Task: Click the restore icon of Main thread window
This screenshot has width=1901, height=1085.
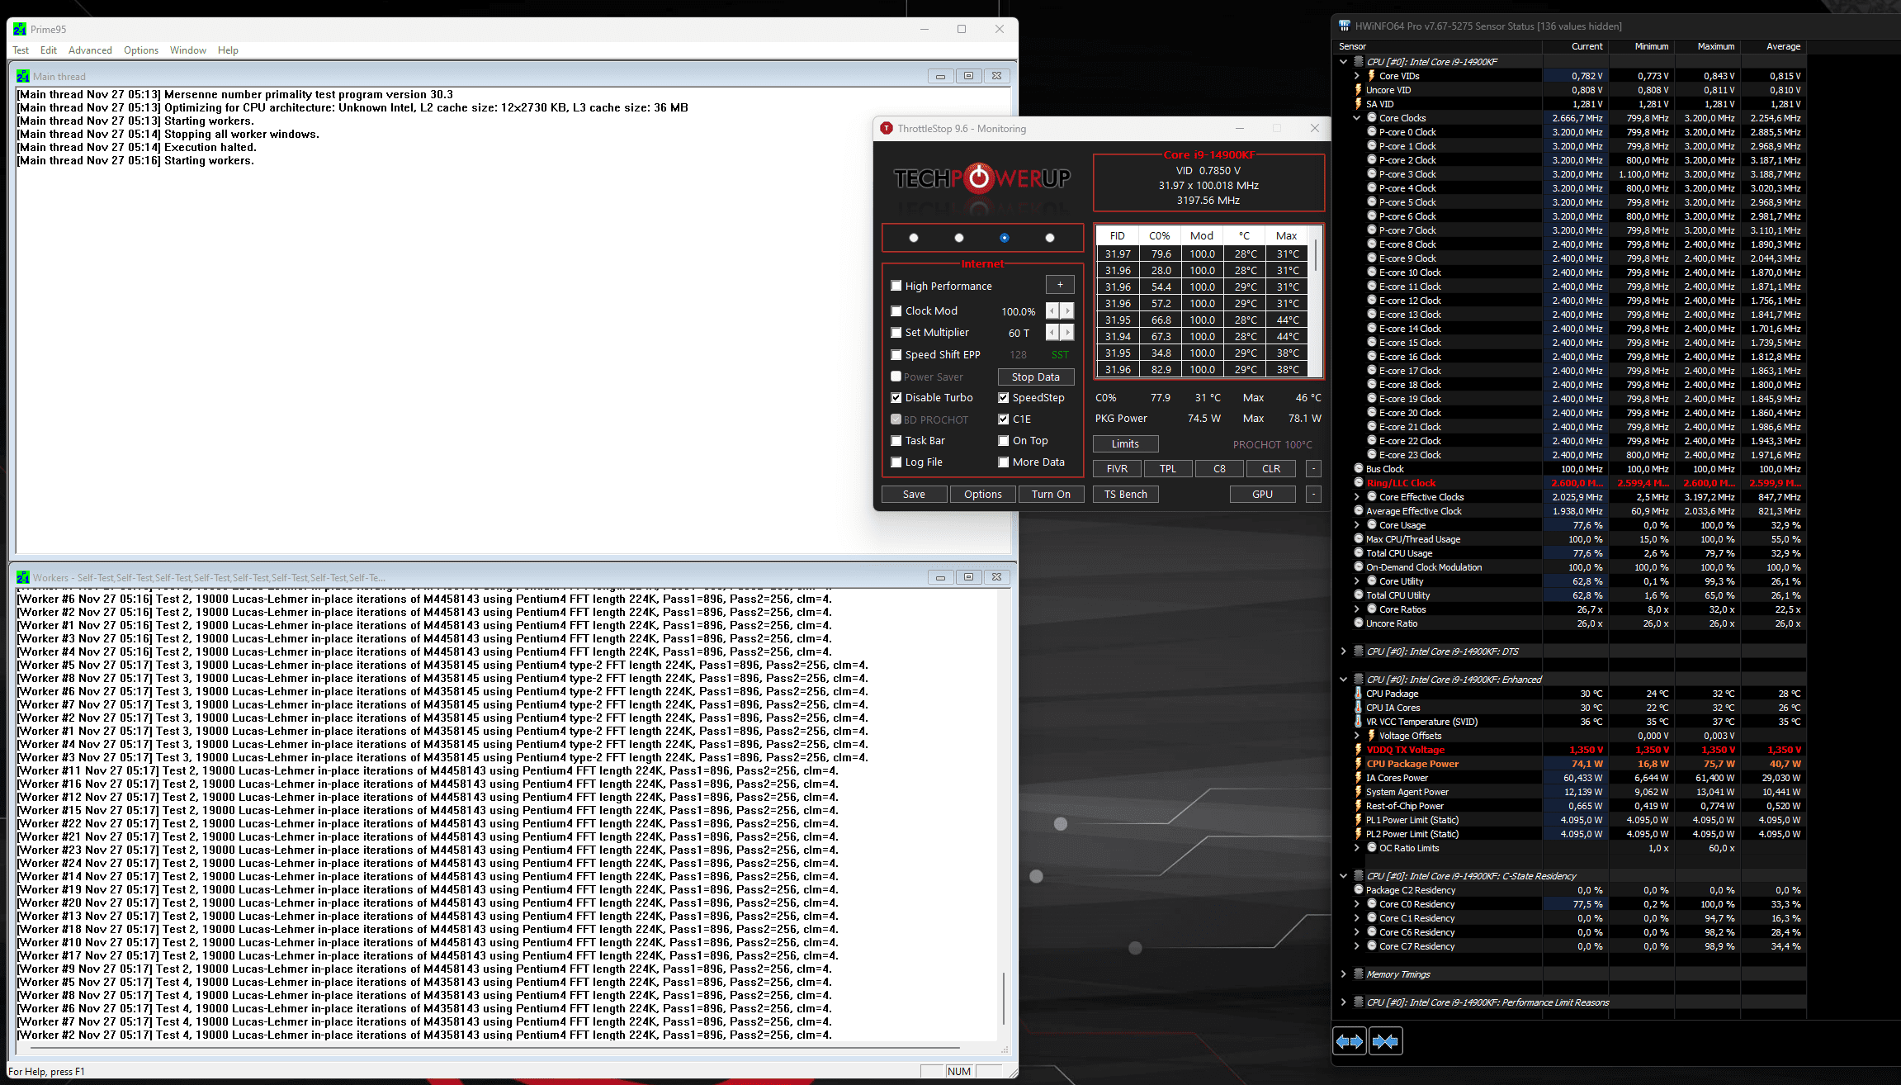Action: (x=968, y=76)
